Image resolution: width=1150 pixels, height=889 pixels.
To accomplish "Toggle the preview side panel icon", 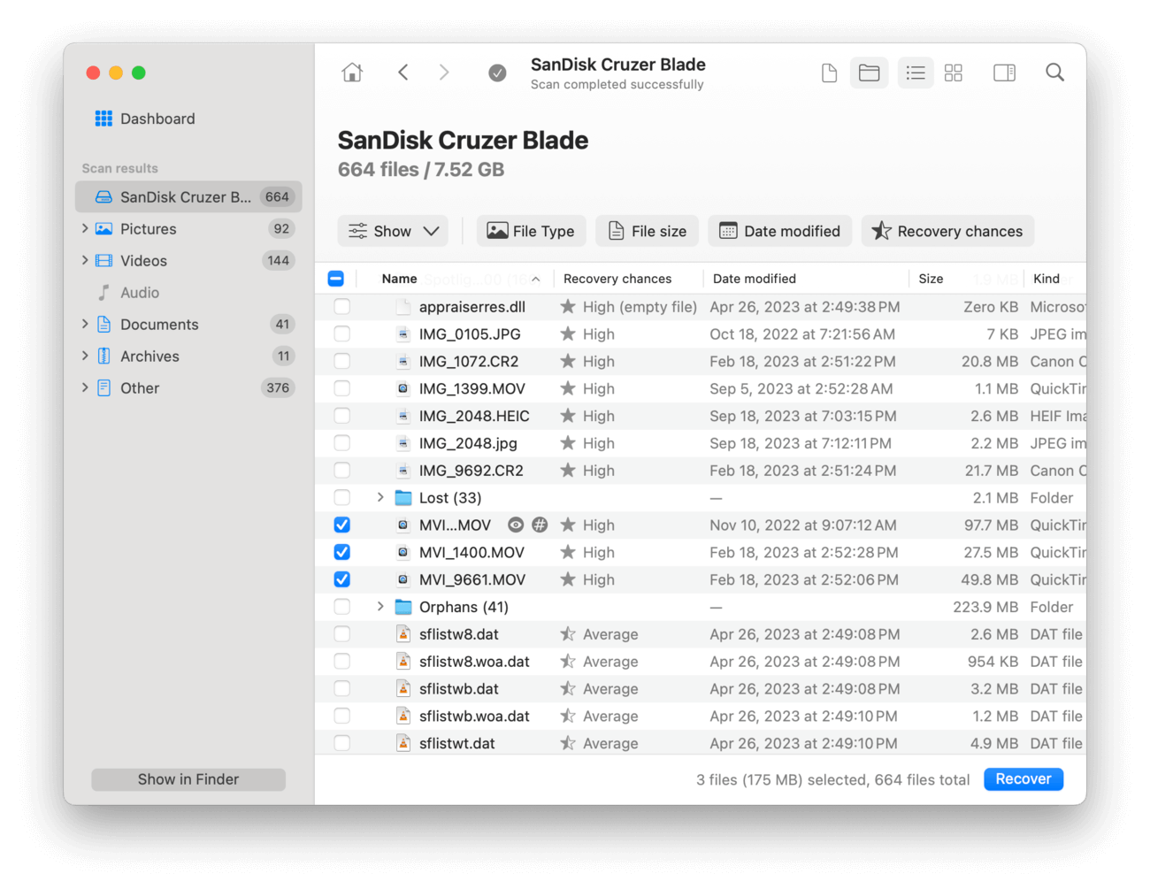I will (x=1005, y=73).
